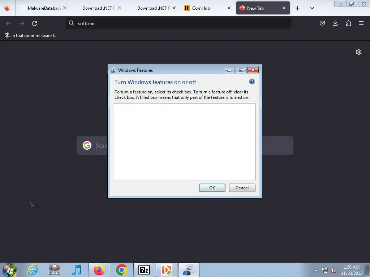Click the Google search box on new tab
The height and width of the screenshot is (277, 370).
[x=185, y=145]
